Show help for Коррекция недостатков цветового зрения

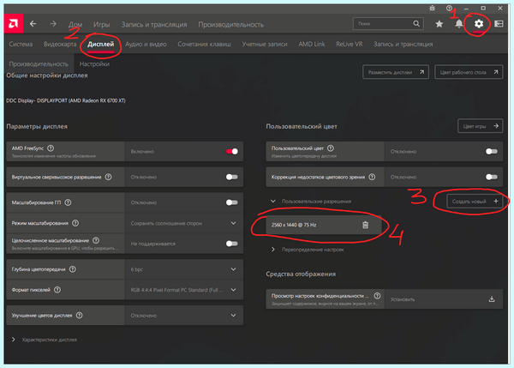pos(372,177)
